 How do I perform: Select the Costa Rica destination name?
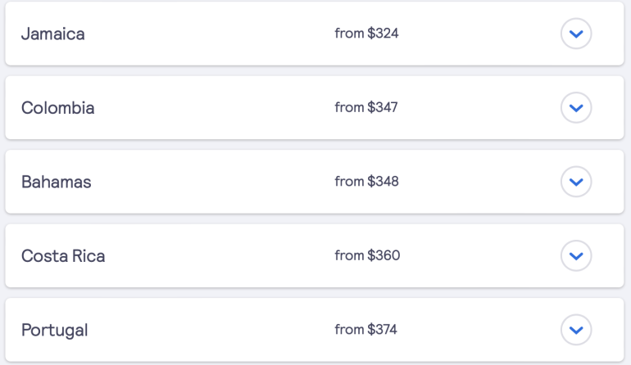click(63, 256)
